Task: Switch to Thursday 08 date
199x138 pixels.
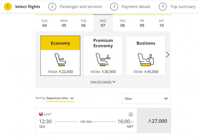Action: tap(122, 23)
